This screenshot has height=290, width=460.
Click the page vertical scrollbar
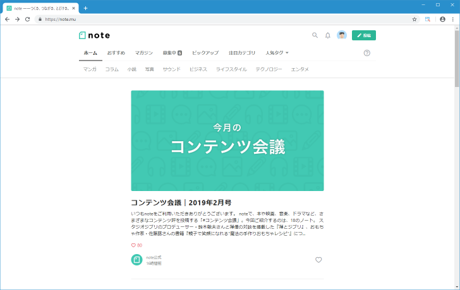(x=457, y=59)
